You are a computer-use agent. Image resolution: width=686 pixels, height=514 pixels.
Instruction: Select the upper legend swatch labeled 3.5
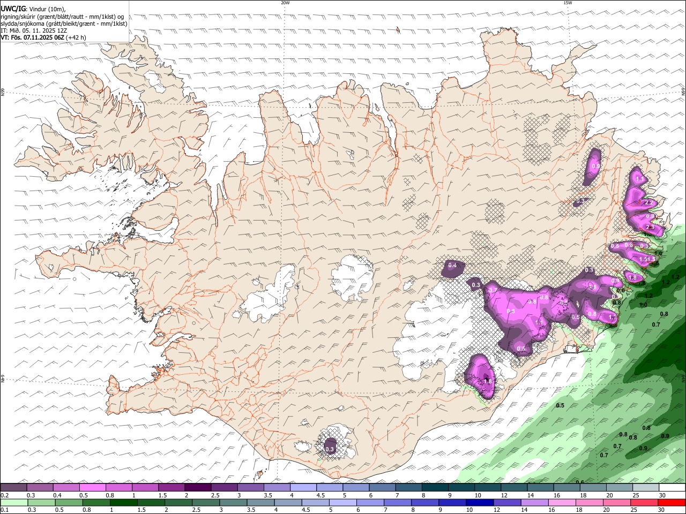pos(277,487)
